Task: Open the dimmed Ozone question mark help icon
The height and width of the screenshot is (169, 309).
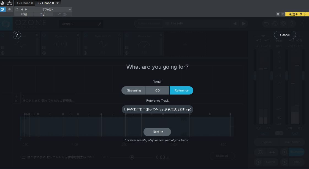Action: (292, 24)
